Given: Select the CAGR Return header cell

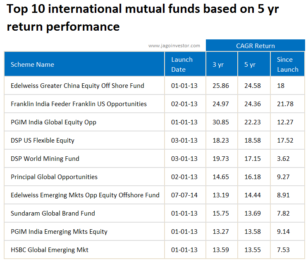Looking at the screenshot, I should pos(255,45).
